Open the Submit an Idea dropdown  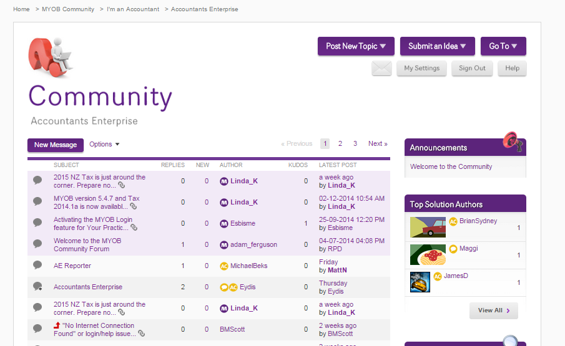[x=438, y=46]
